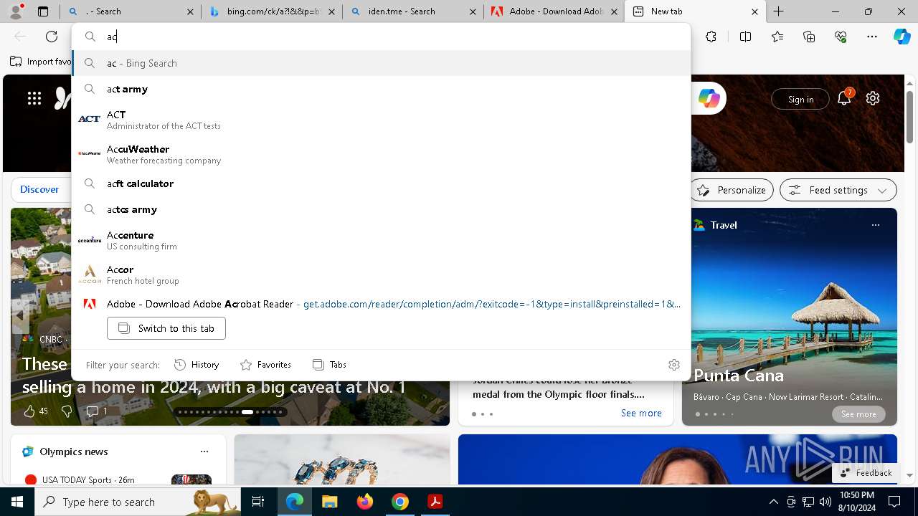Open Windows Start menu
918x516 pixels.
(17, 502)
